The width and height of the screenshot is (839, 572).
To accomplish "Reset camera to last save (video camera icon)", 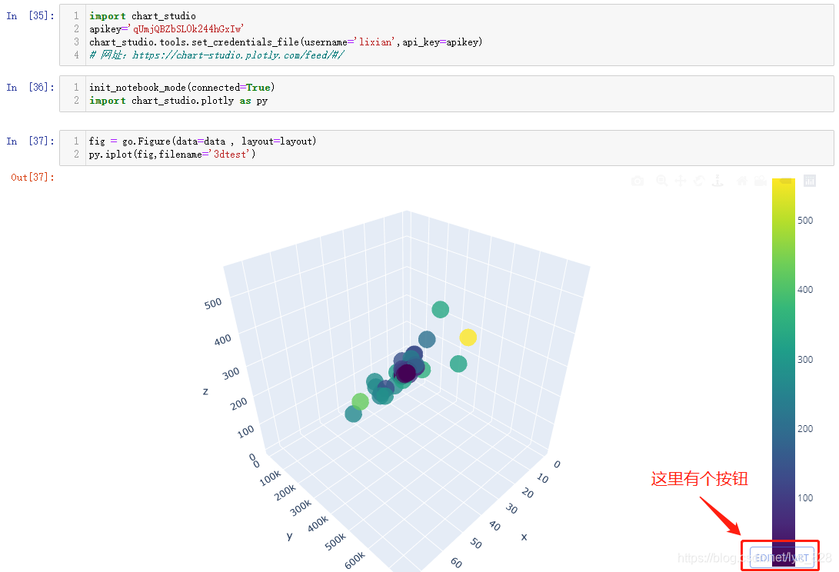I will click(761, 181).
